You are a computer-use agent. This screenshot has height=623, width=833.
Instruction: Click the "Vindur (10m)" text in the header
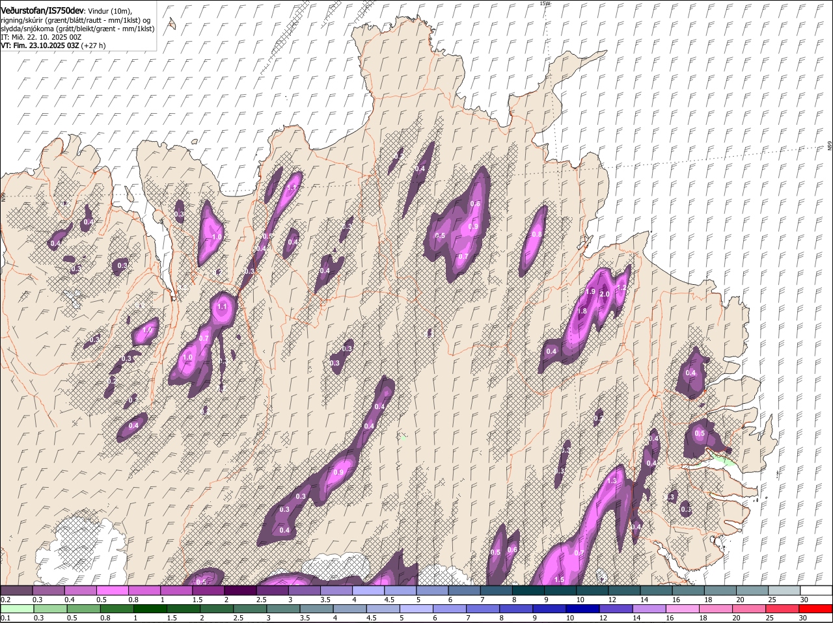tap(109, 11)
